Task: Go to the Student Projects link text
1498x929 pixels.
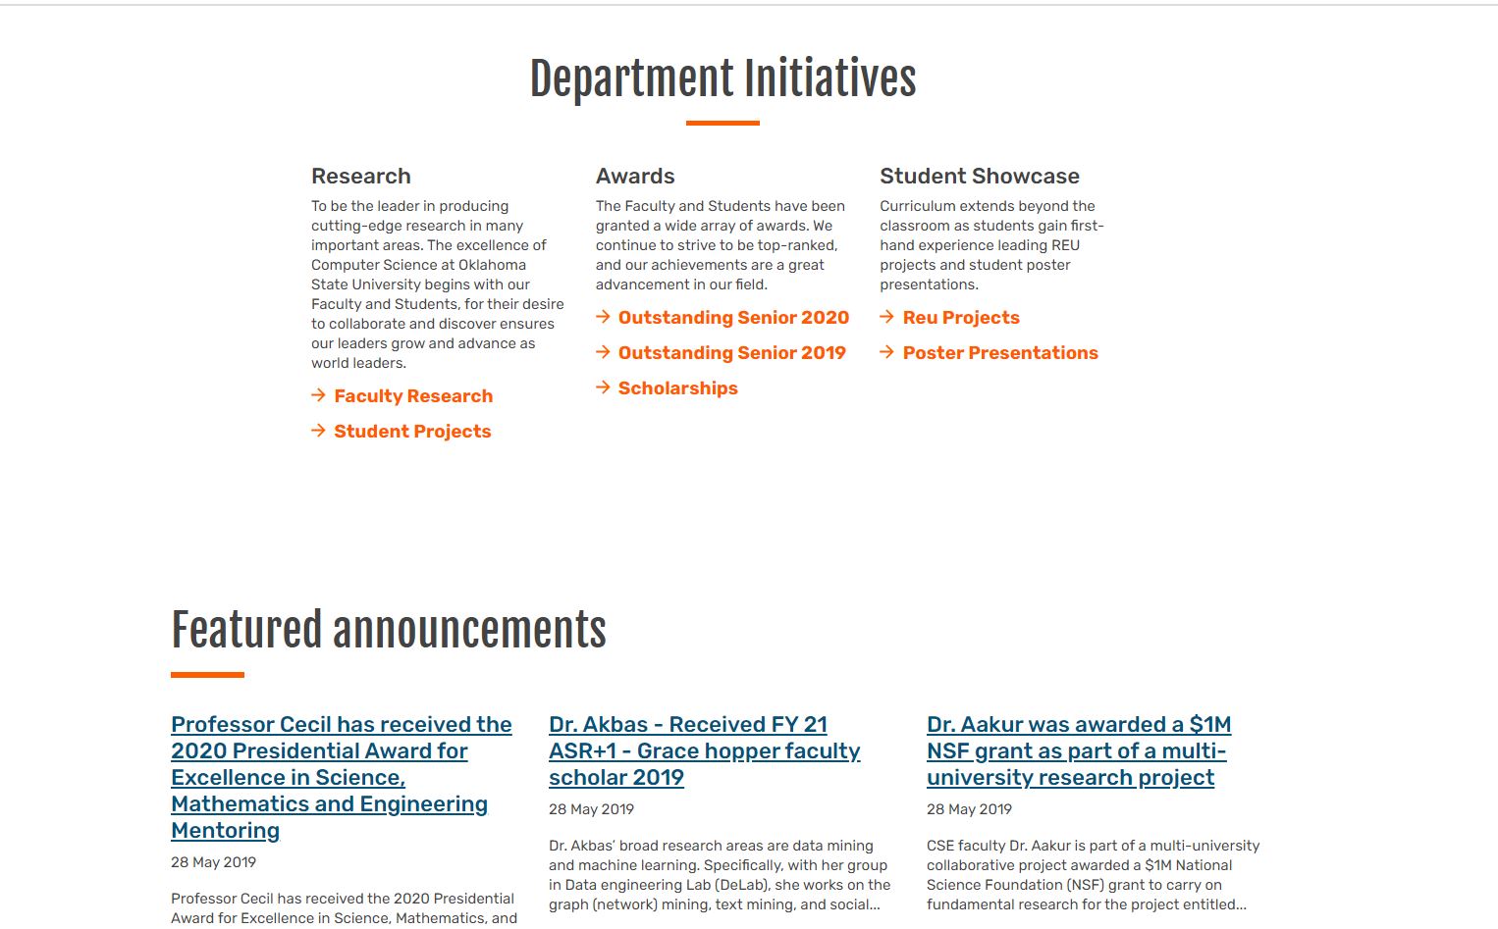Action: pyautogui.click(x=412, y=432)
